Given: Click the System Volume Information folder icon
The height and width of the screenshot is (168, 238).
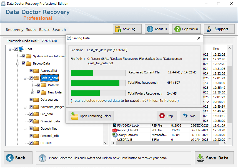Looking at the screenshot, I should click(29, 56).
